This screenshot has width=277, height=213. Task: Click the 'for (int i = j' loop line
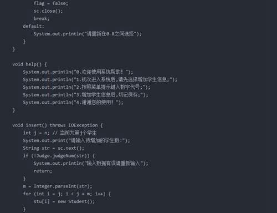(66, 194)
